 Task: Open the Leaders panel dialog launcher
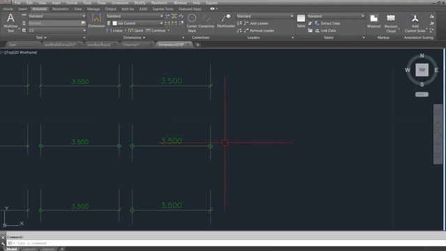[x=293, y=38]
